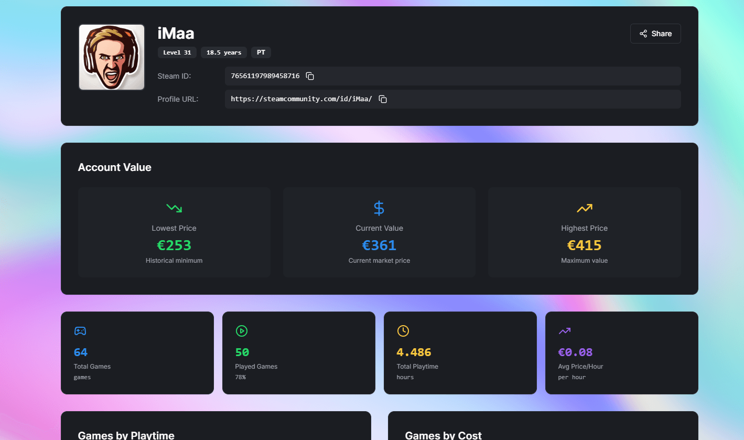
Task: Click the Share button
Action: pos(655,34)
